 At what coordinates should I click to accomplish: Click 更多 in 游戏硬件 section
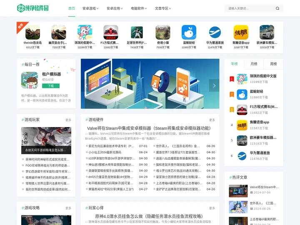pos(212,120)
